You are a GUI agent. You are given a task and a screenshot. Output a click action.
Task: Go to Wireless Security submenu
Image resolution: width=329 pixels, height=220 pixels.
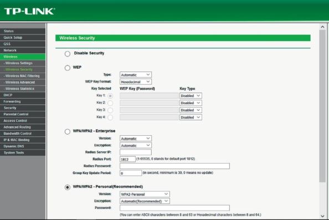pos(23,69)
